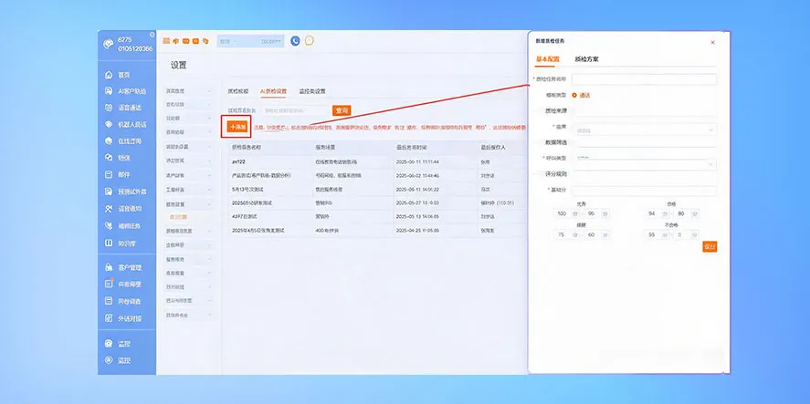
Task: Select the AI质检设置 tab
Action: coord(273,91)
